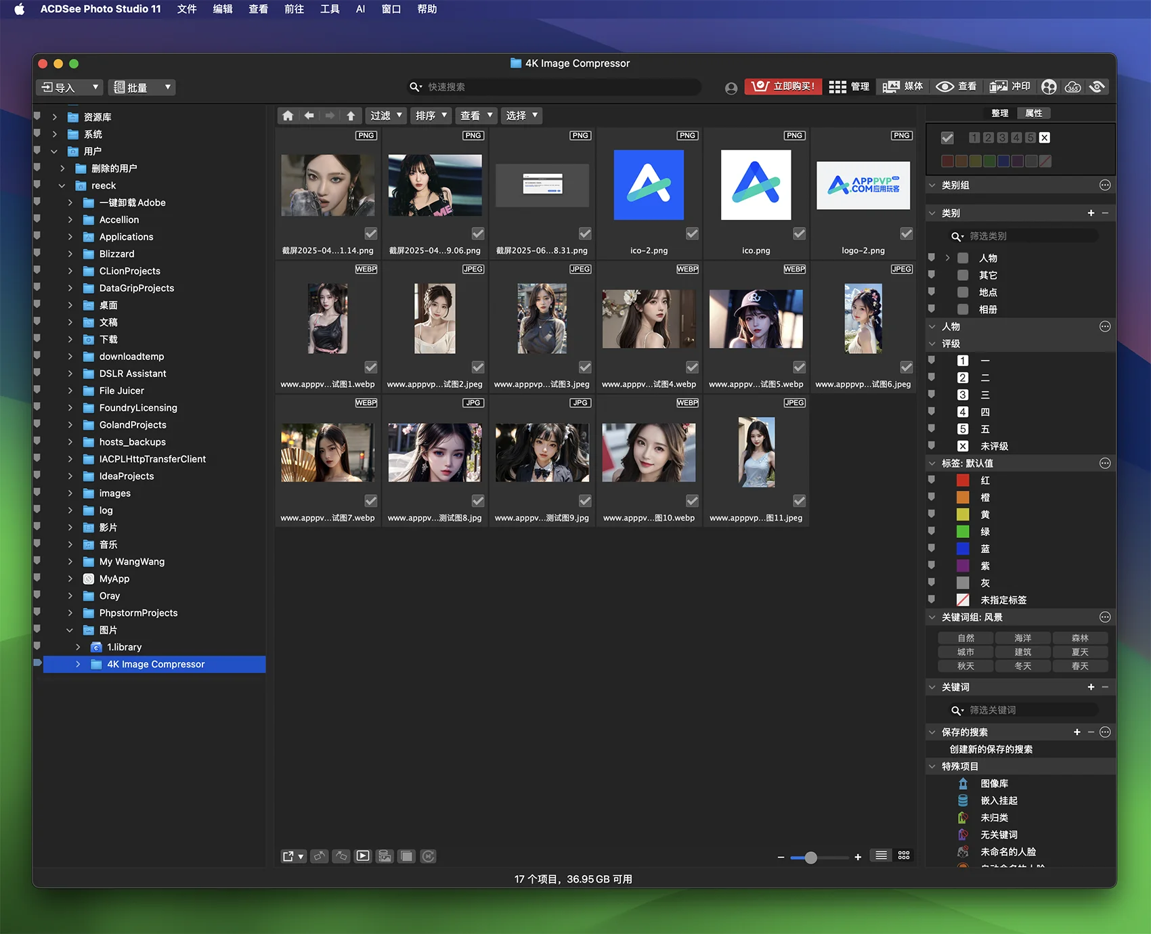
Task: Switch to the thumbnail grid view icon
Action: coord(904,856)
